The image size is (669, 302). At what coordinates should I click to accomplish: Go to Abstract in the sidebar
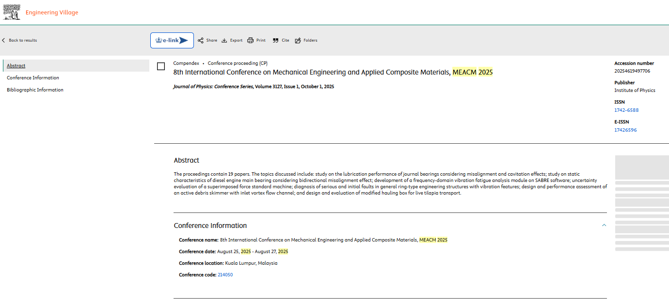coord(16,66)
